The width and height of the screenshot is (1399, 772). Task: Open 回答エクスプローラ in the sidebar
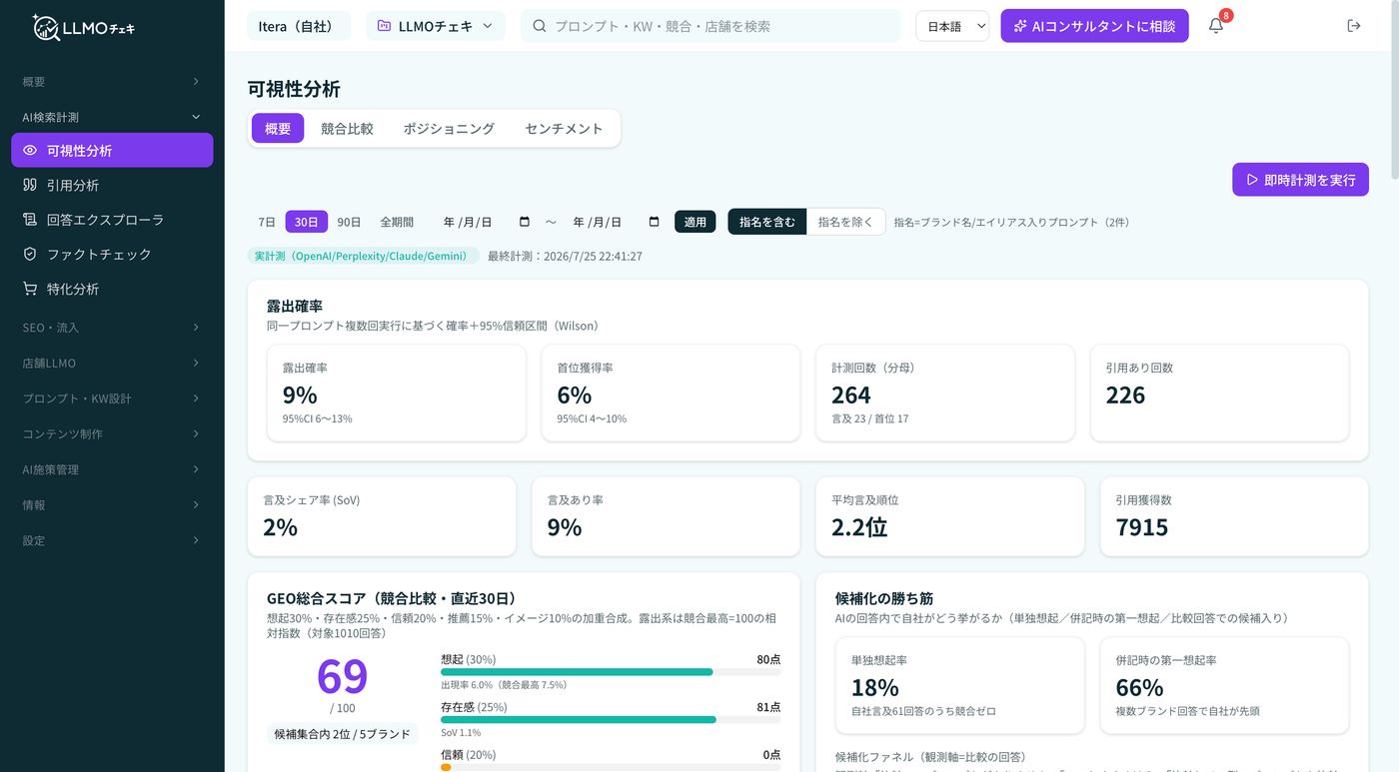click(112, 220)
